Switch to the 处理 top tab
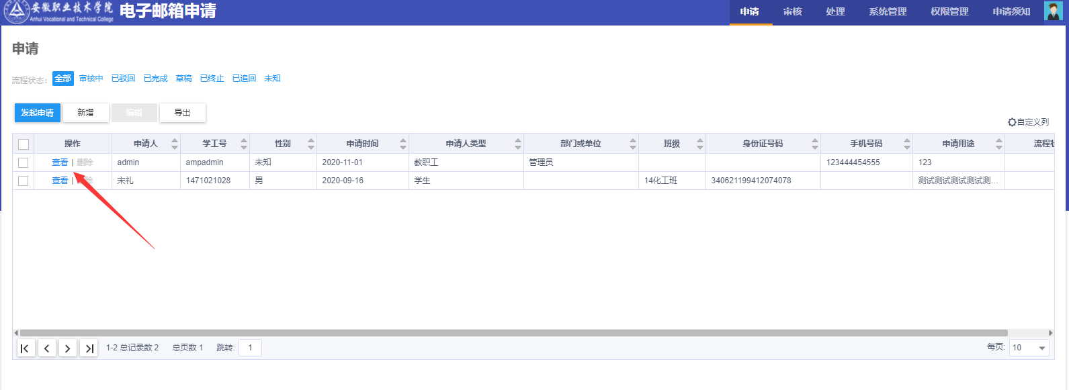1069x390 pixels. pyautogui.click(x=836, y=12)
